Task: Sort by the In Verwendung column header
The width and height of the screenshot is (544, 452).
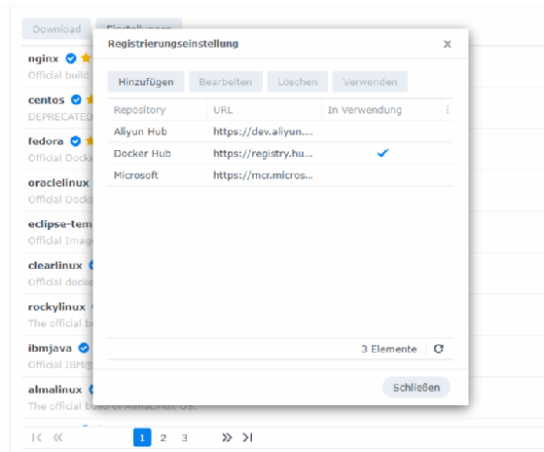Action: [381, 110]
